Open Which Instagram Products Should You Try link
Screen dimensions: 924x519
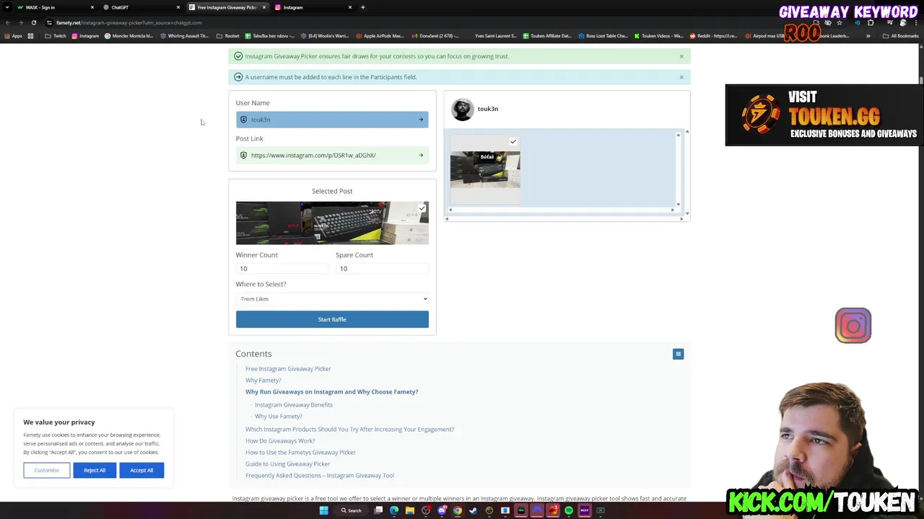tap(349, 430)
